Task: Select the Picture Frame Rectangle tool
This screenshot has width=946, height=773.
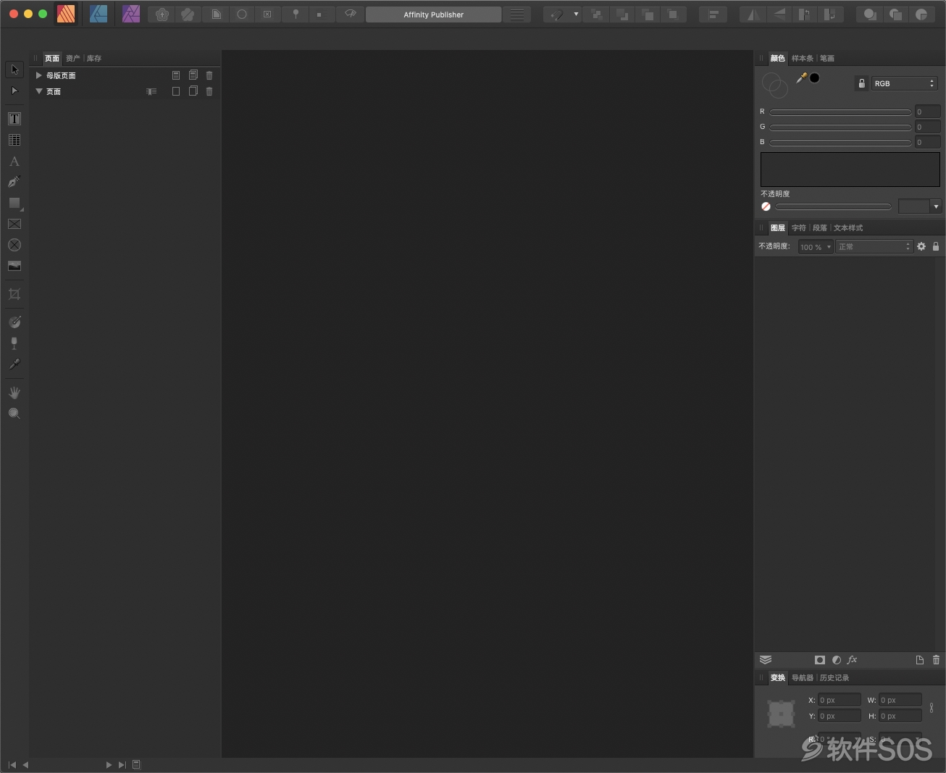Action: pyautogui.click(x=14, y=224)
